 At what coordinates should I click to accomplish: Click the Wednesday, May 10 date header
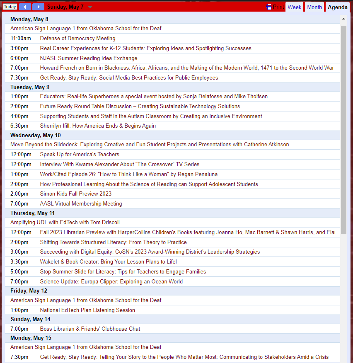[x=36, y=136]
